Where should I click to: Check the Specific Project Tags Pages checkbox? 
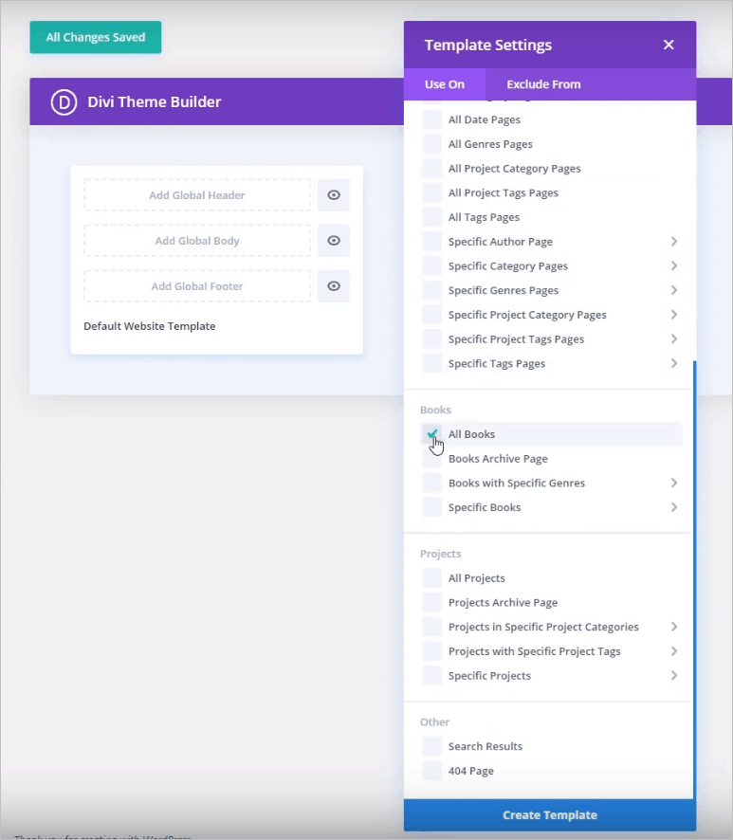pos(431,339)
